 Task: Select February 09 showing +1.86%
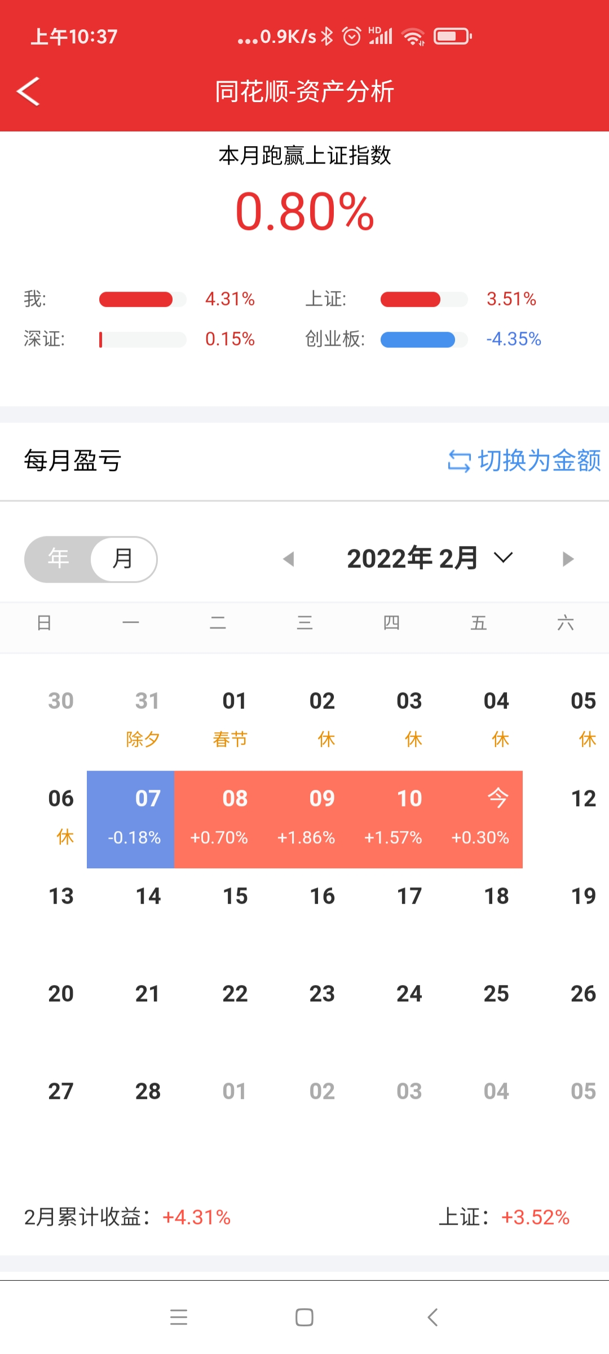tap(306, 819)
